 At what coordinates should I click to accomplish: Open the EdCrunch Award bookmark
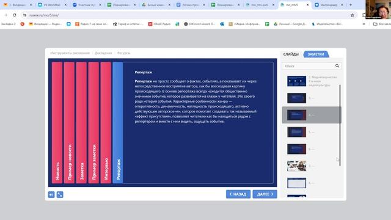point(199,24)
